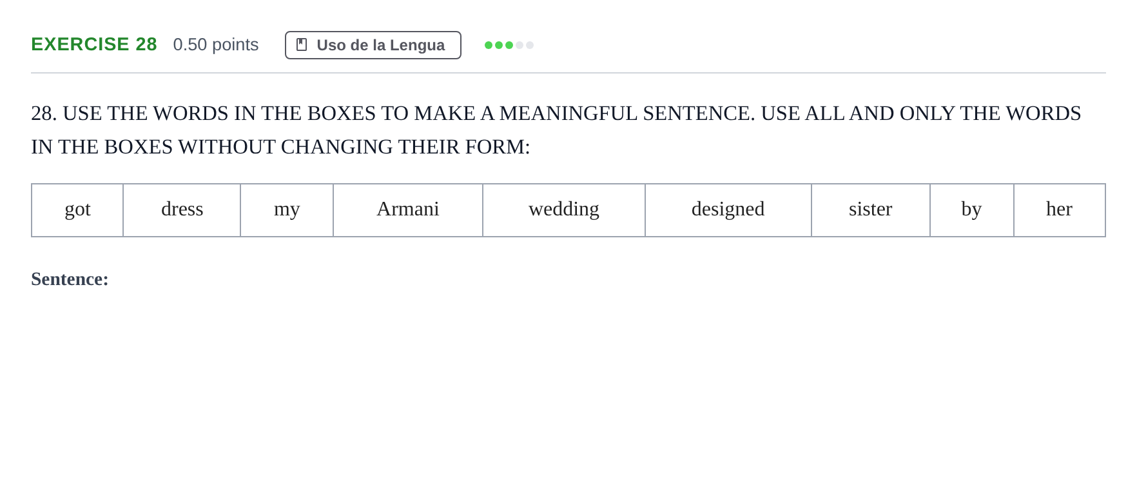Open the Uso de la Lengua category tag
This screenshot has width=1137, height=494.
373,45
